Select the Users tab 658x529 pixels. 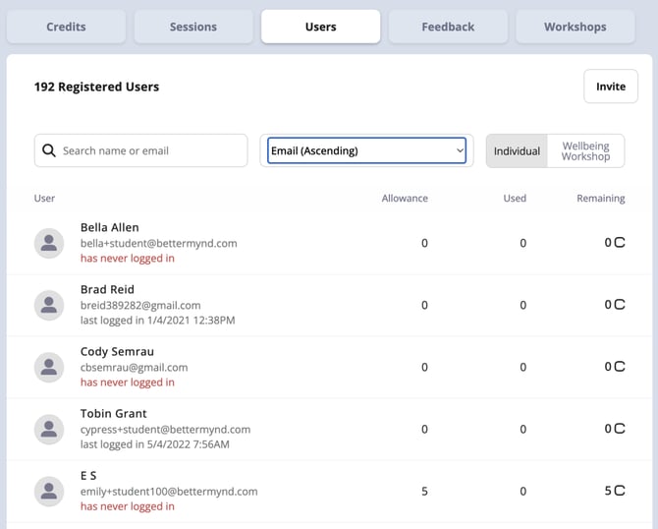click(320, 27)
